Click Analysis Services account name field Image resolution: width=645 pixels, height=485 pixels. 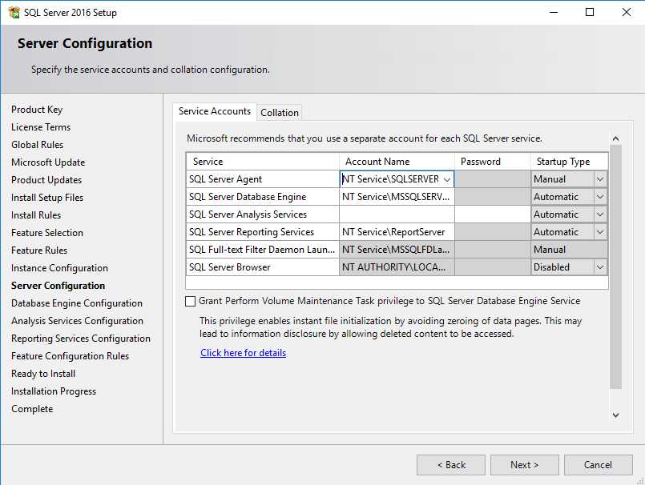[397, 214]
